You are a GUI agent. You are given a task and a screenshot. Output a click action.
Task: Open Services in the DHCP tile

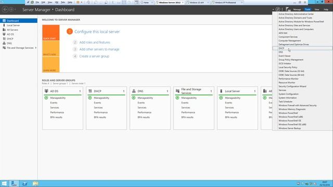coord(98,108)
